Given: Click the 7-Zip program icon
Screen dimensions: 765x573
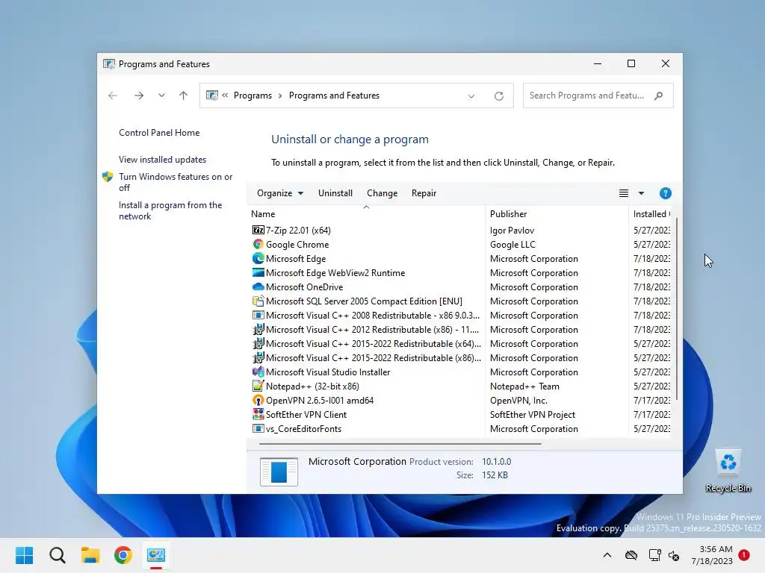Looking at the screenshot, I should (x=258, y=230).
